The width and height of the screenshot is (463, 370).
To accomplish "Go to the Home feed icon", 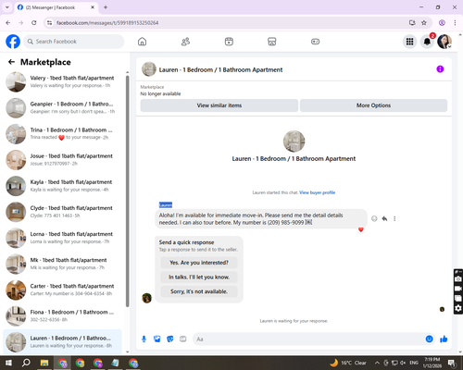I will [x=142, y=42].
